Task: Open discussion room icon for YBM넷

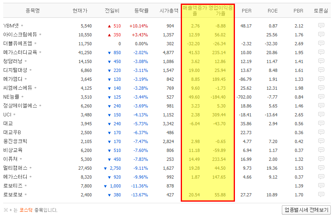Action: [x=321, y=25]
